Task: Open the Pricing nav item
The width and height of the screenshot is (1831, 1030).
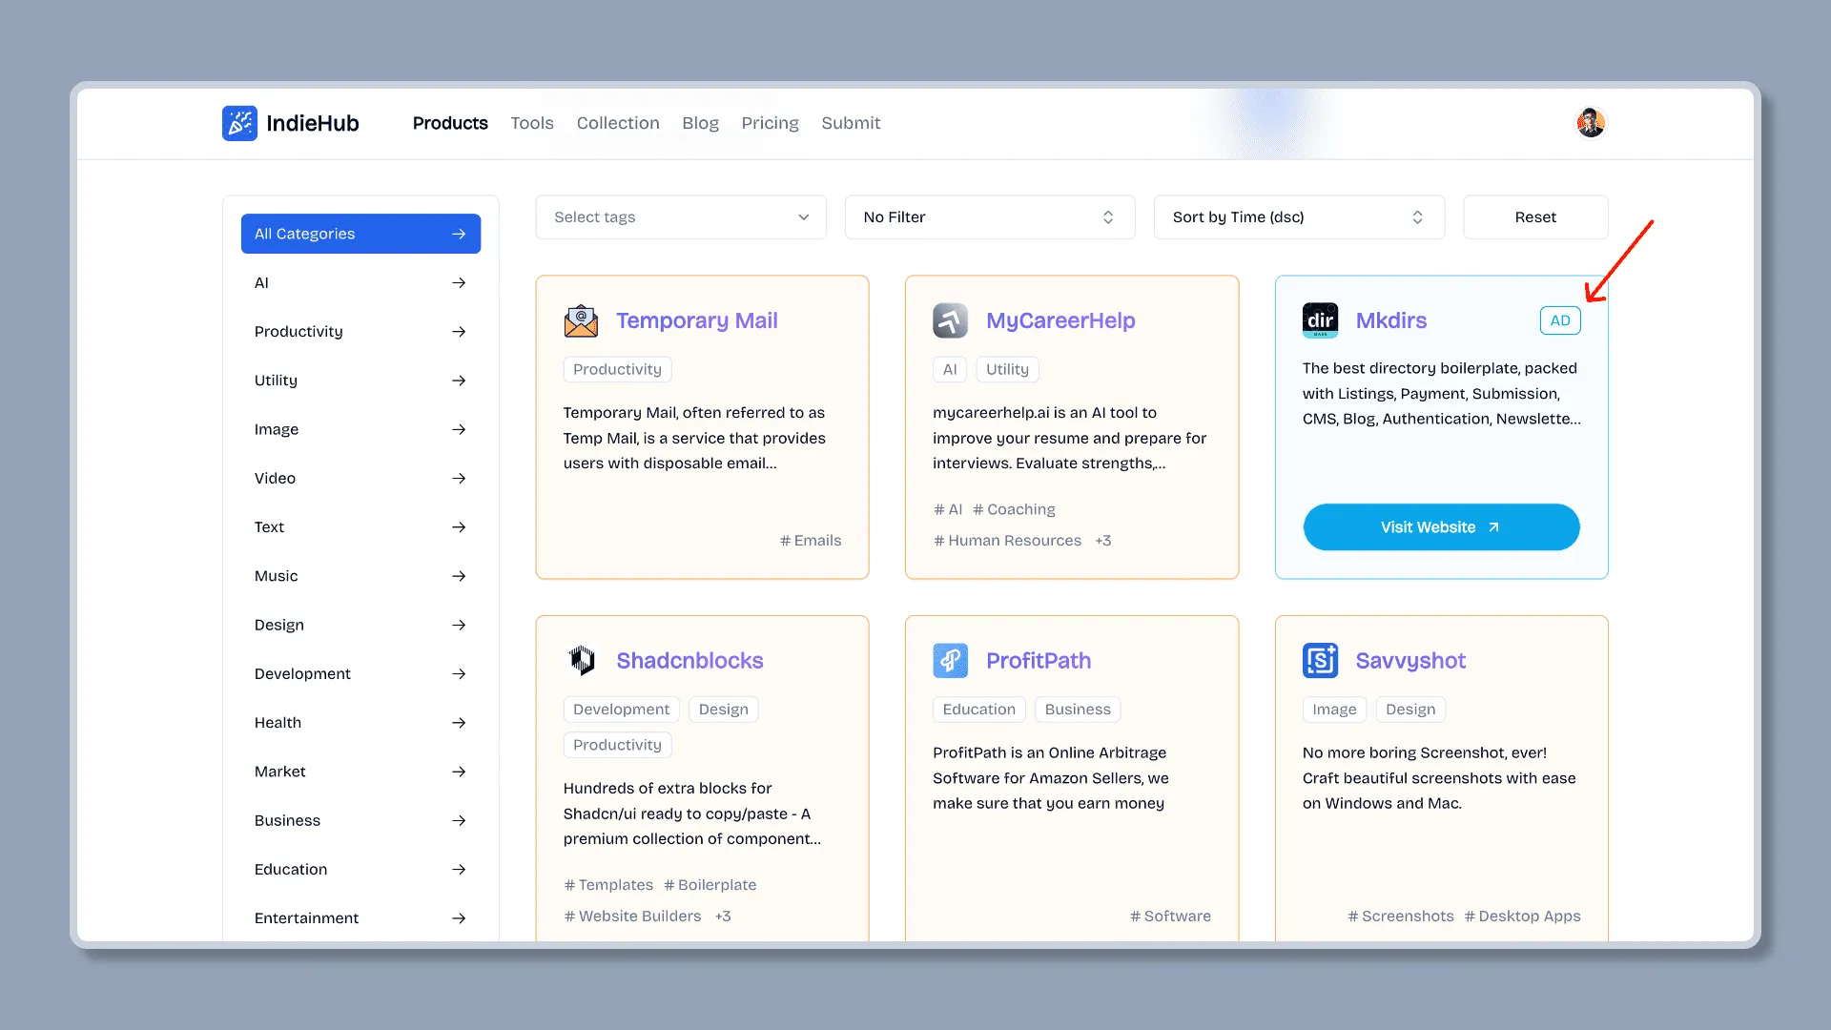Action: (770, 123)
